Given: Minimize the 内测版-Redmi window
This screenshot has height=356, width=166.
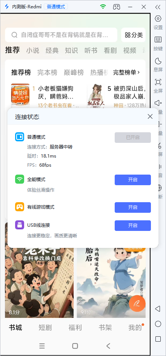Looking at the screenshot, I should (x=130, y=7).
